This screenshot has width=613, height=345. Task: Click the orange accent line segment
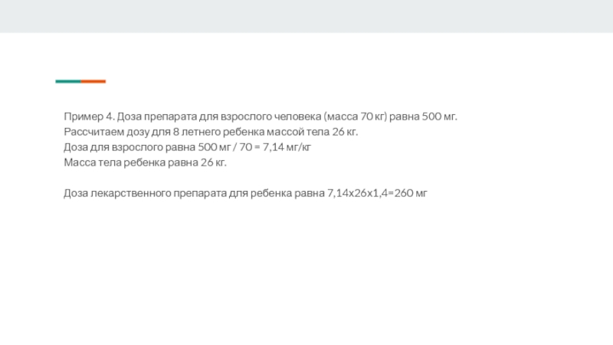pos(93,81)
